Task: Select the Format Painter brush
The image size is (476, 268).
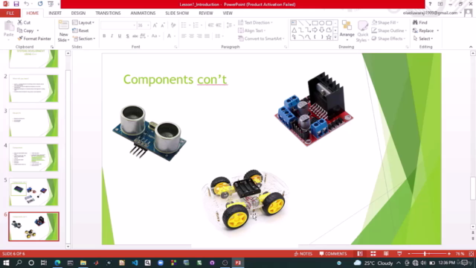Action: pos(34,39)
